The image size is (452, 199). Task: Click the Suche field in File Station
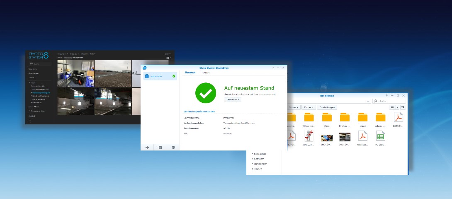click(389, 101)
